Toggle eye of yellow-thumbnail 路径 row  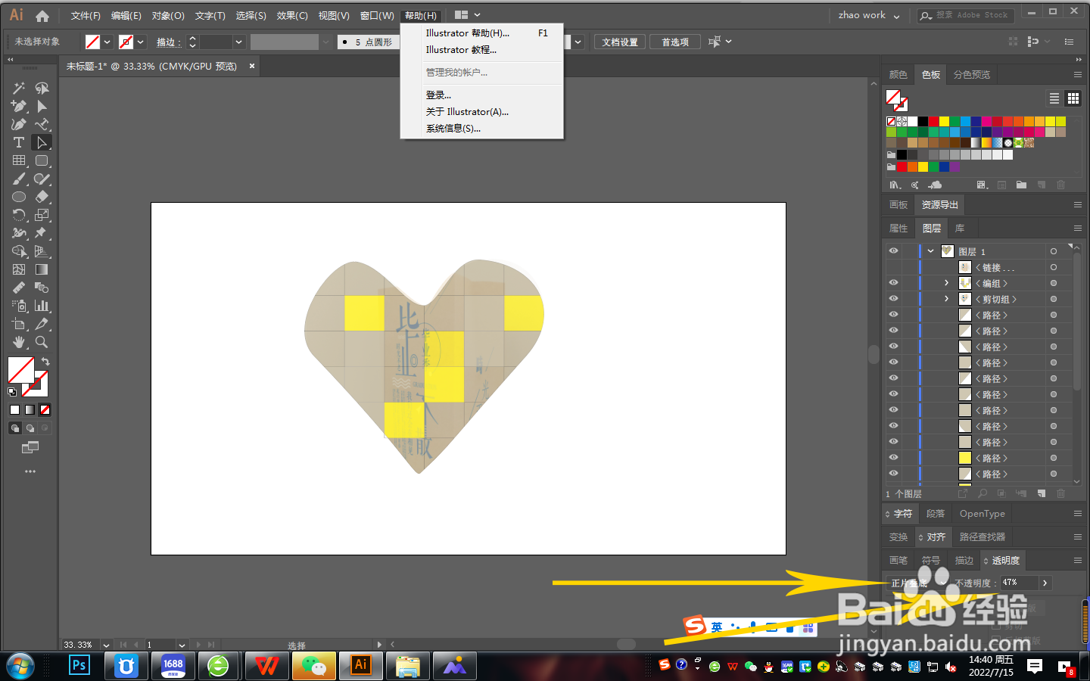[894, 458]
